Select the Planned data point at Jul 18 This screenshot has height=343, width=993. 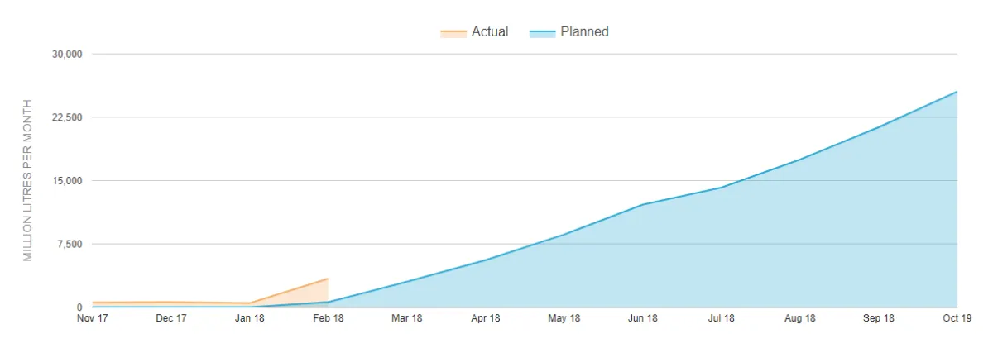pyautogui.click(x=722, y=188)
